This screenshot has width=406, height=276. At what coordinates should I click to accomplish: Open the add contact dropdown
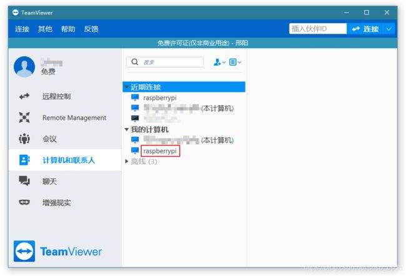(220, 62)
